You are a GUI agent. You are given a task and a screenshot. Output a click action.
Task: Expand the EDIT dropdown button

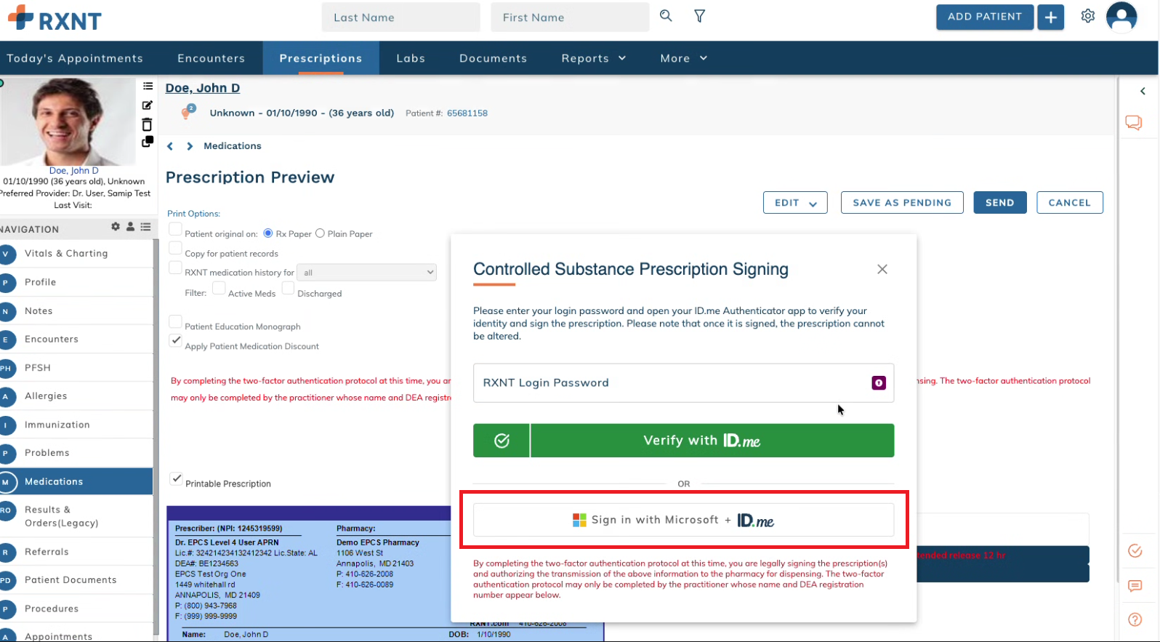[794, 203]
